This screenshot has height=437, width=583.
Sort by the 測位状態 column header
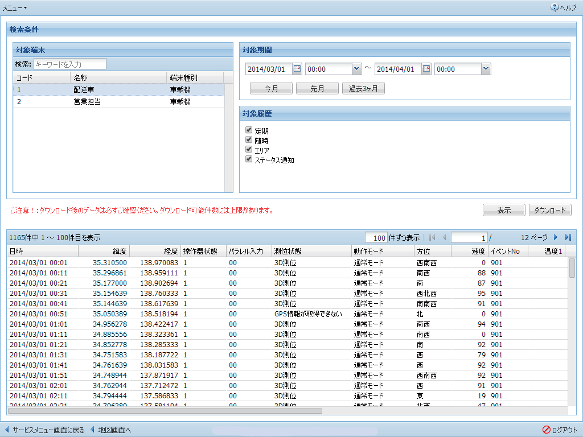point(311,251)
